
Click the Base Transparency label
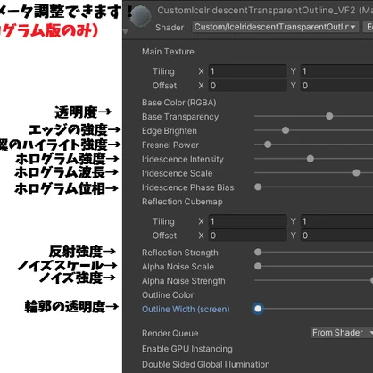pos(180,117)
